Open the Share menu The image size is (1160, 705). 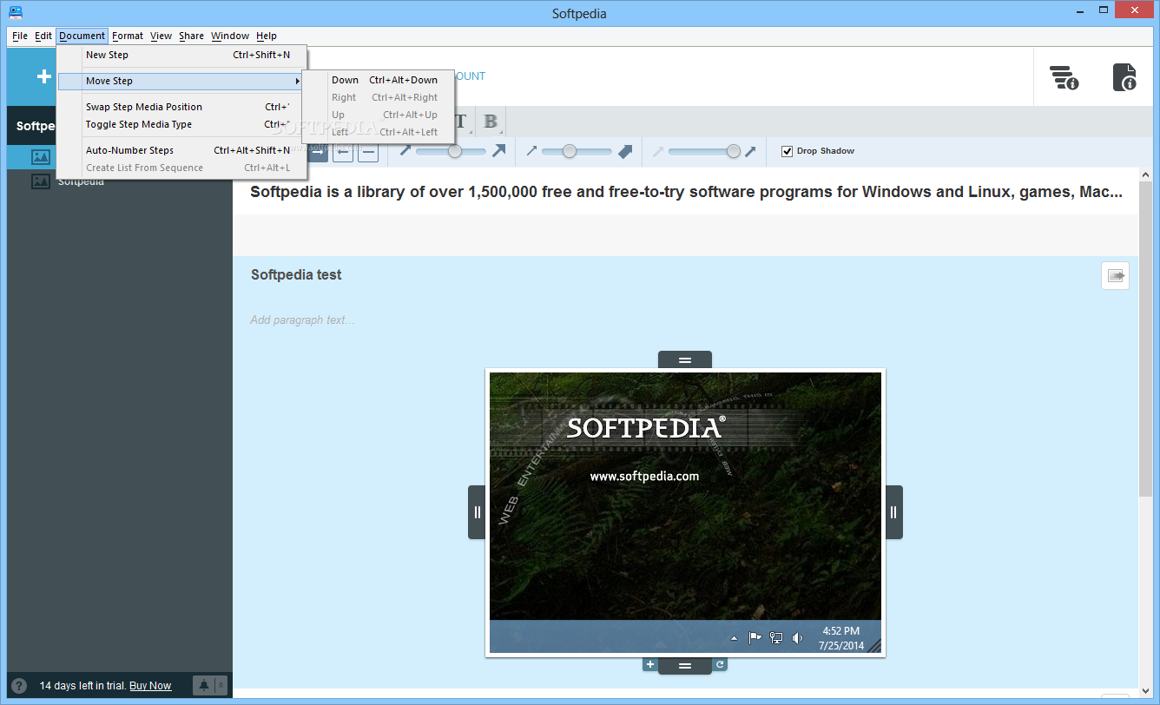[x=191, y=36]
